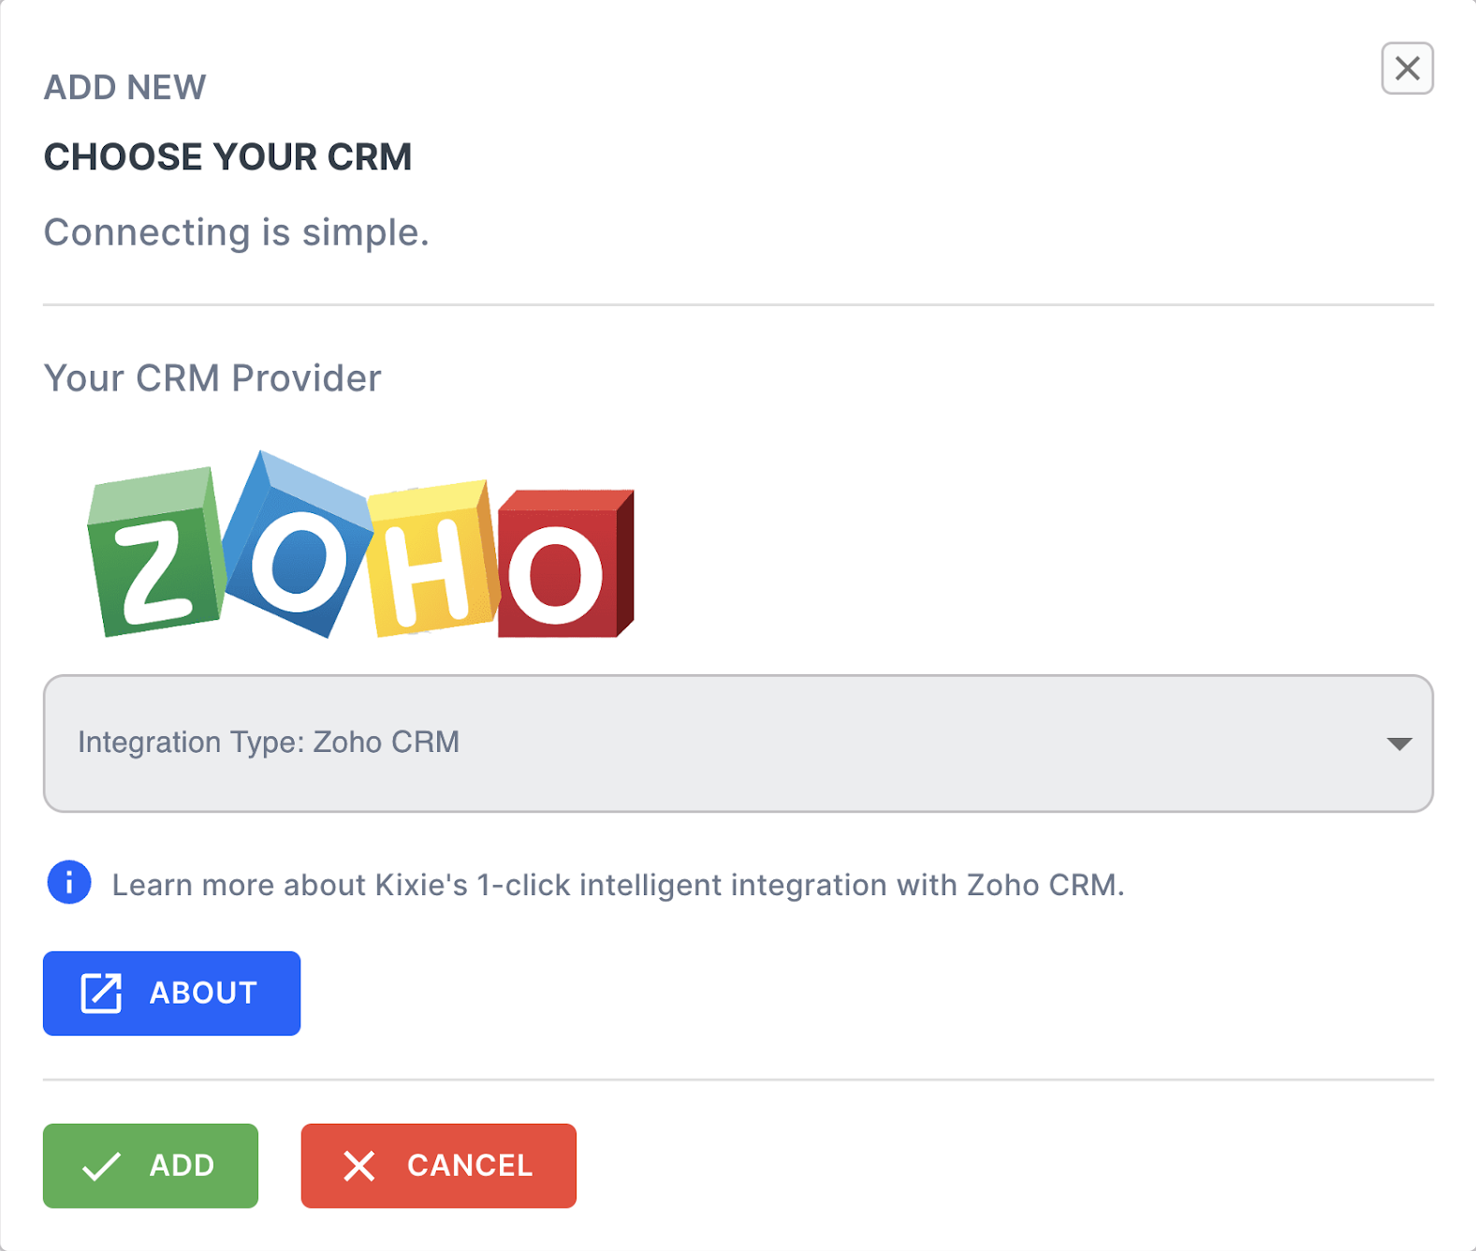The height and width of the screenshot is (1251, 1476).
Task: Click the 'Connecting is simple.' subtitle
Action: click(x=236, y=232)
